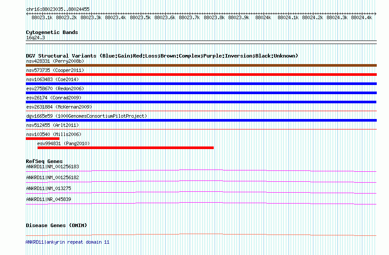Open the ANKRD11|ankyrin repeat domain 11 link
389x255 pixels.
pos(67,242)
